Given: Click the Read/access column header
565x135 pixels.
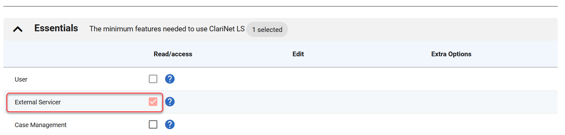Looking at the screenshot, I should (x=173, y=54).
